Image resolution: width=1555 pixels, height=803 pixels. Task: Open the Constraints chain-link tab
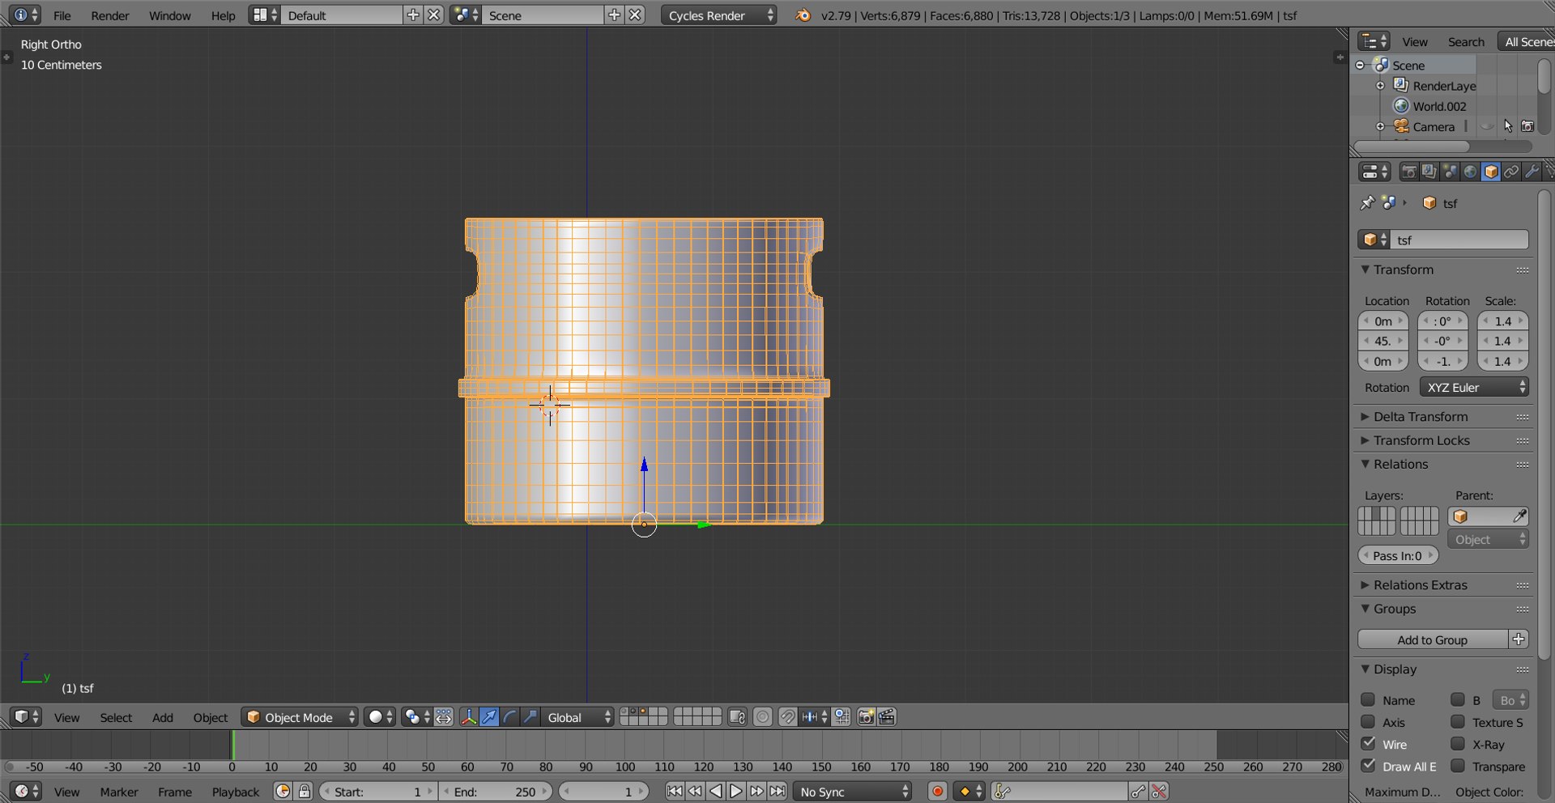coord(1511,172)
